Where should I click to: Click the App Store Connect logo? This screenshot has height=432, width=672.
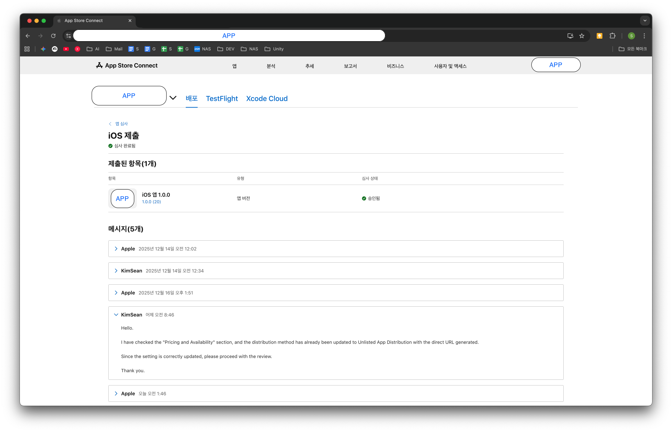pyautogui.click(x=127, y=65)
